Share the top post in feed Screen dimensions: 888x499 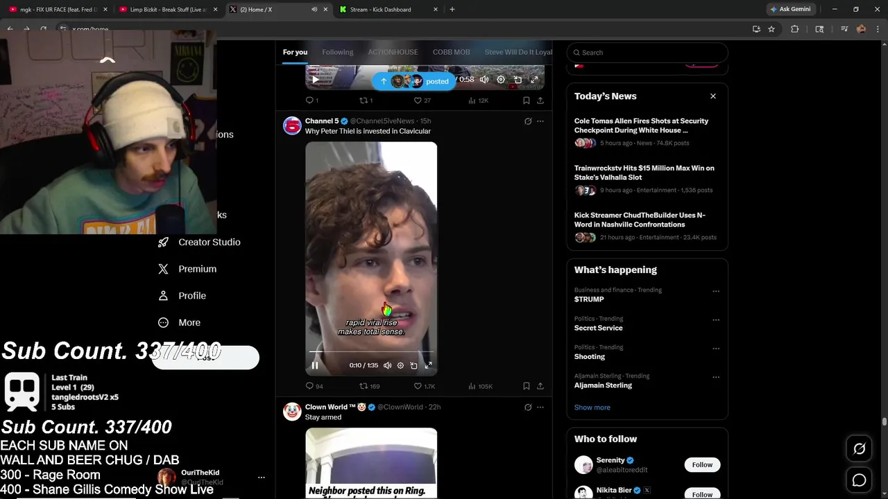pyautogui.click(x=540, y=100)
